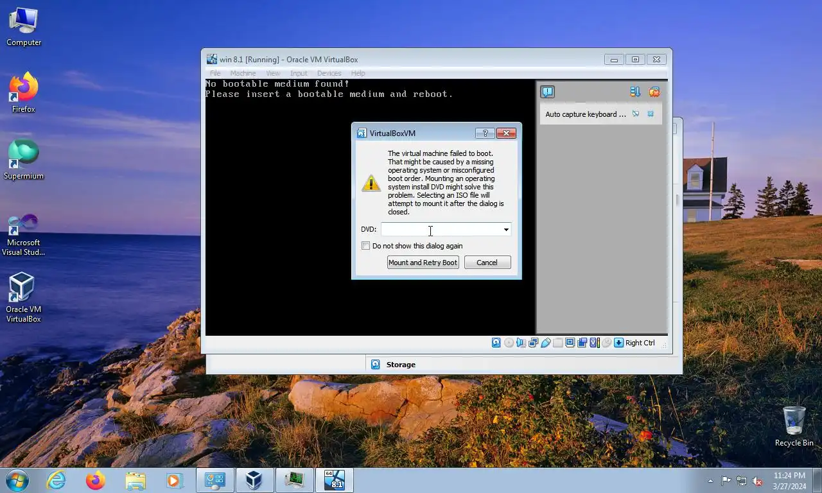Viewport: 822px width, 493px height.
Task: Select Oracle VM VirtualBox desktop shortcut
Action: point(24,297)
